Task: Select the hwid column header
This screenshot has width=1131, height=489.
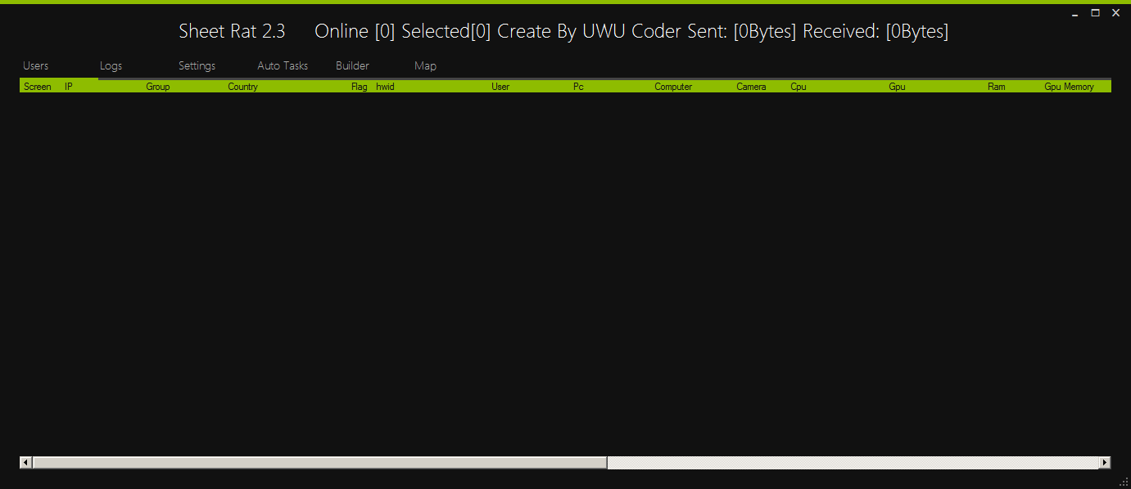Action: tap(385, 87)
